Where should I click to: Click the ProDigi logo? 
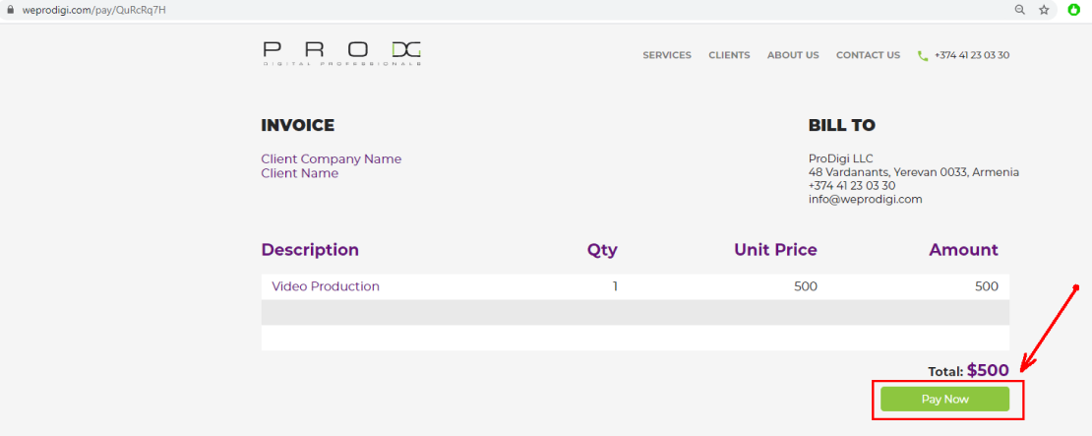[x=341, y=54]
